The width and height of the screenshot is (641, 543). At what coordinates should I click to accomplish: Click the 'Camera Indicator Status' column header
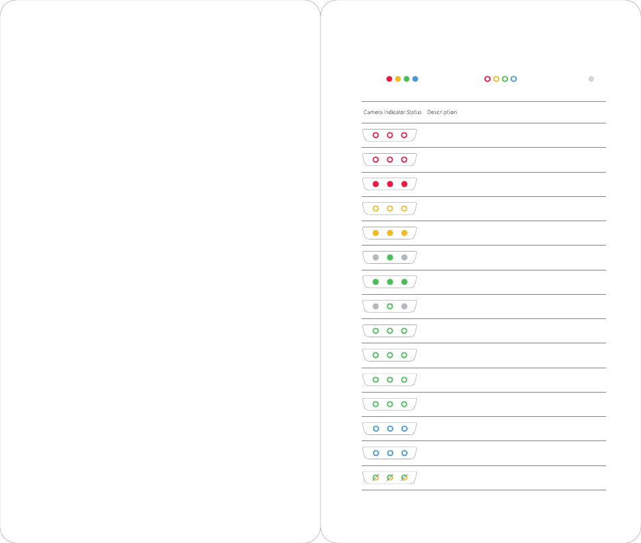coord(393,112)
